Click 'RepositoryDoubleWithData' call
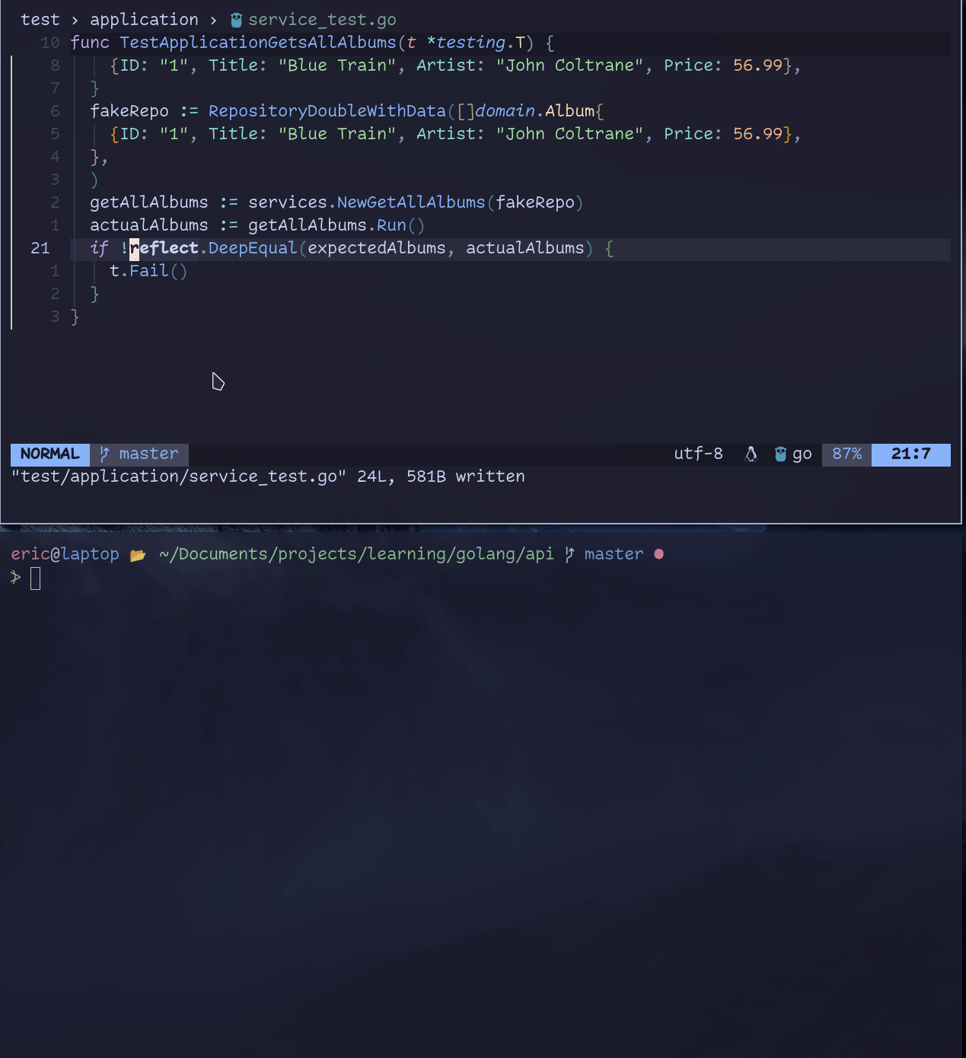Screen dimensions: 966x1058 (x=327, y=111)
